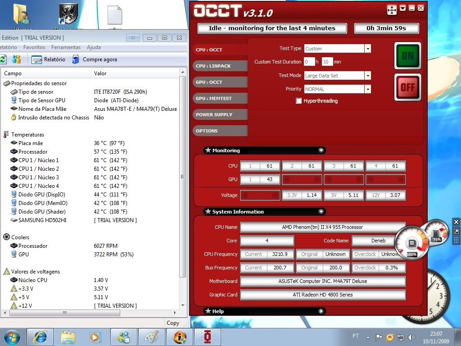
Task: Click the test duration minutes field
Action: [327, 62]
